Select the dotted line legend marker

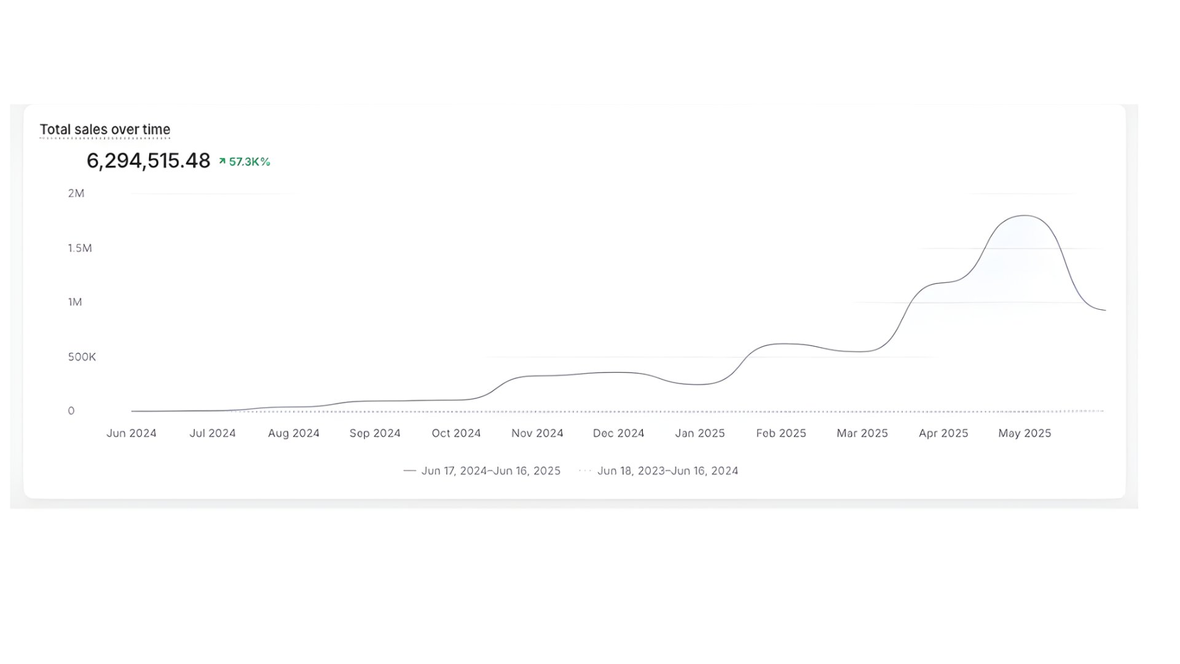[584, 470]
